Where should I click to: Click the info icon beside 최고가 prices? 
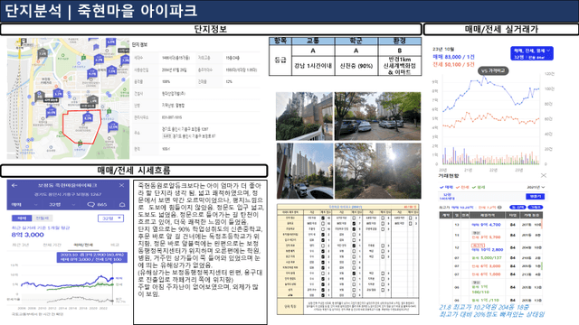[499, 208]
